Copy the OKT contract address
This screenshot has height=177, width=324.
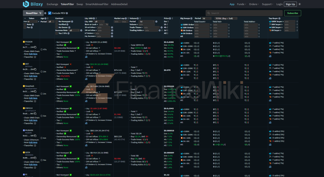(35, 70)
